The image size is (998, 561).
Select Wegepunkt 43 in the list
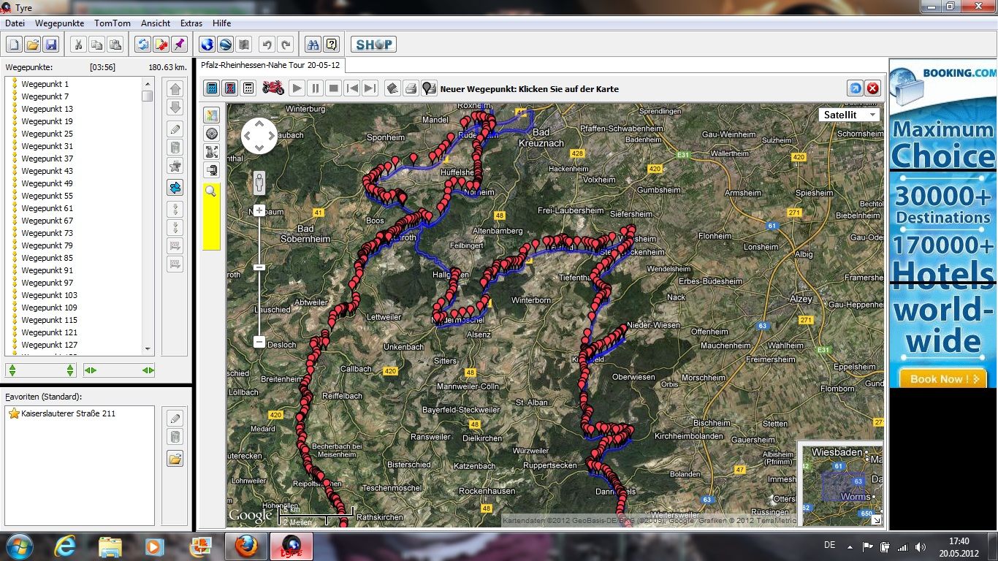coord(47,171)
